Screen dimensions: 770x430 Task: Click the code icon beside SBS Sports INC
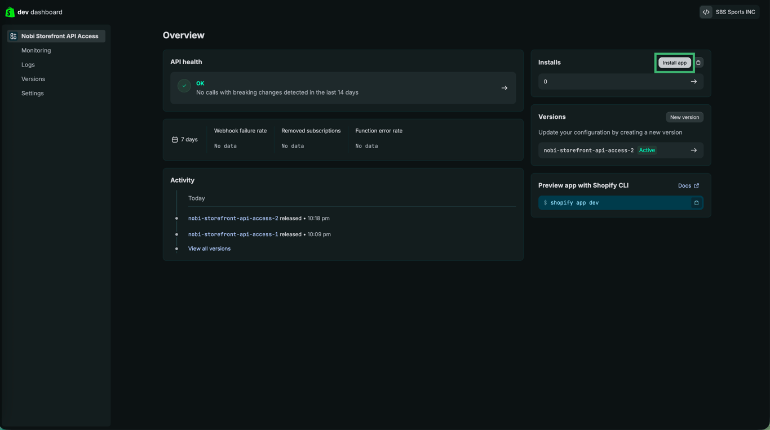(x=706, y=12)
